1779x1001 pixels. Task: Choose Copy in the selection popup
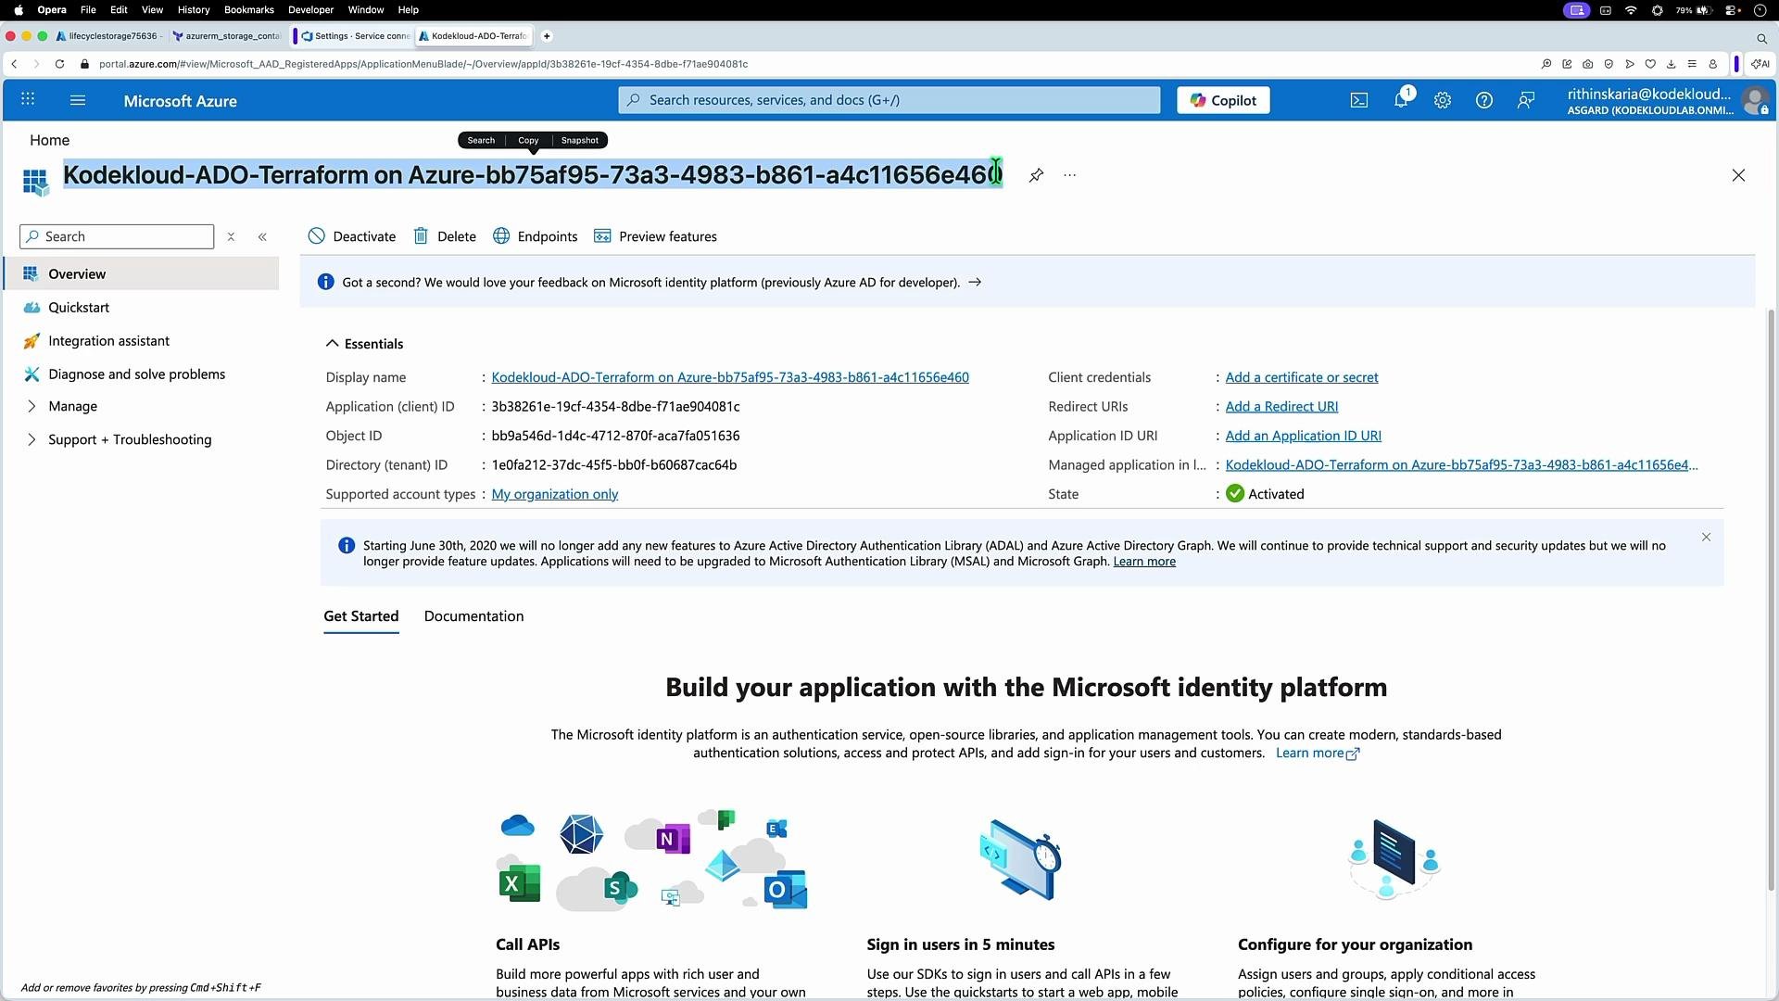point(528,140)
